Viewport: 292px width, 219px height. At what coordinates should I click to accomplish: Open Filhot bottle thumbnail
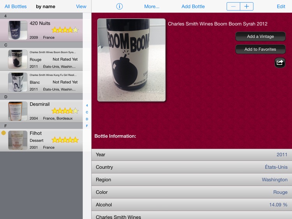pos(18,140)
